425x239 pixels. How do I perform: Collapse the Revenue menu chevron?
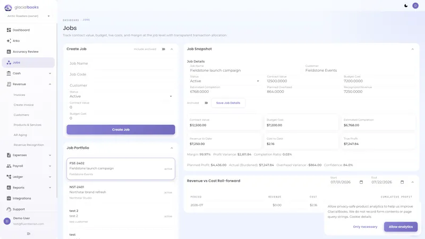(50, 84)
